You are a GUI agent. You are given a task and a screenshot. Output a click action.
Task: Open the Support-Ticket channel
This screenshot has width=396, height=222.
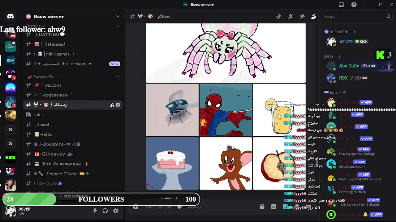73,174
